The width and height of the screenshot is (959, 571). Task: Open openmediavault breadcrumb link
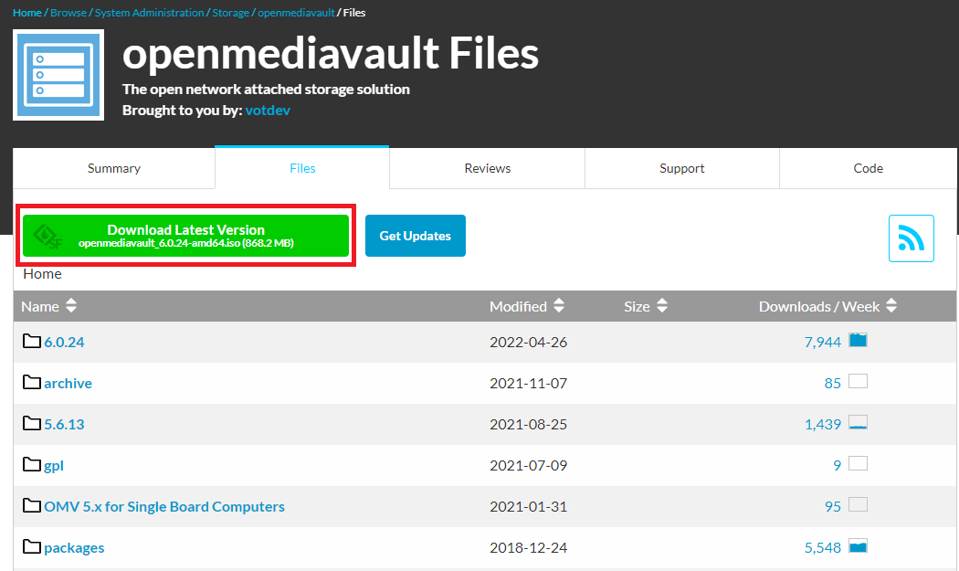pos(296,12)
